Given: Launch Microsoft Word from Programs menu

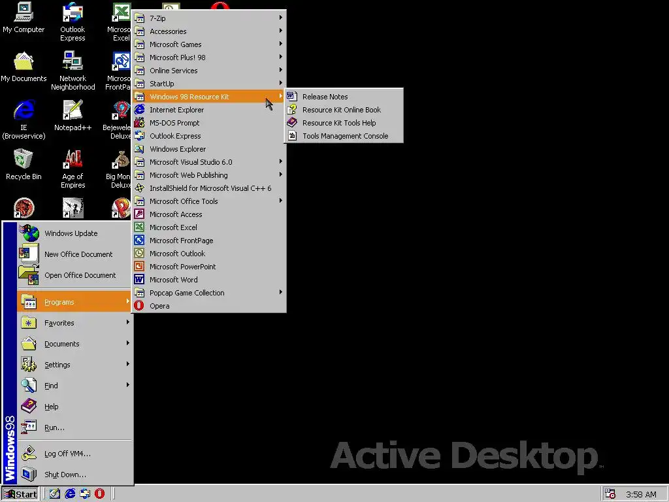Looking at the screenshot, I should (x=208, y=280).
